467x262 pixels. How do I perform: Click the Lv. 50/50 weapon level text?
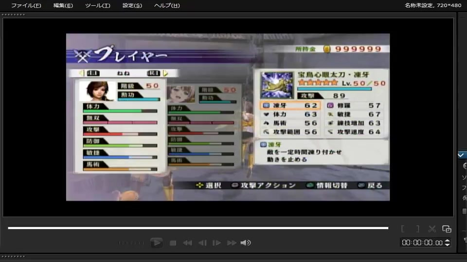pos(364,83)
